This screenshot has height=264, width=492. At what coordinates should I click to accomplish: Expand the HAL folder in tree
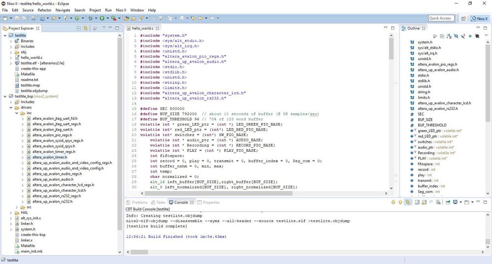pyautogui.click(x=11, y=212)
